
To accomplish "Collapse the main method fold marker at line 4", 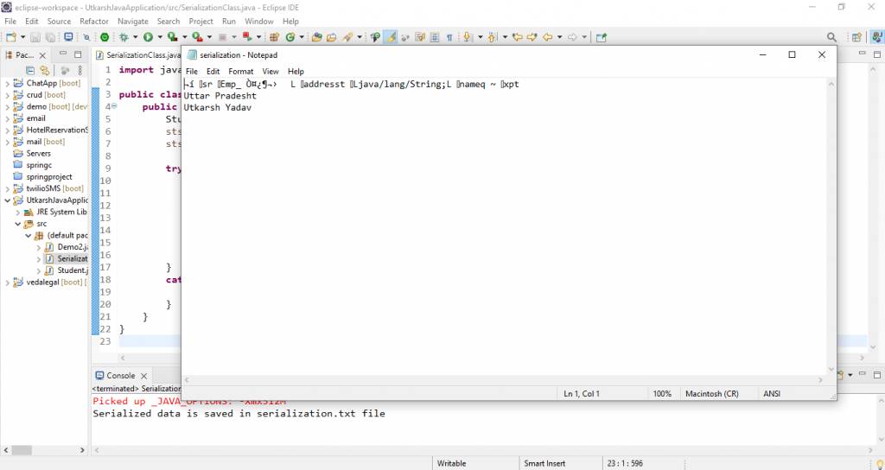I will pos(114,107).
